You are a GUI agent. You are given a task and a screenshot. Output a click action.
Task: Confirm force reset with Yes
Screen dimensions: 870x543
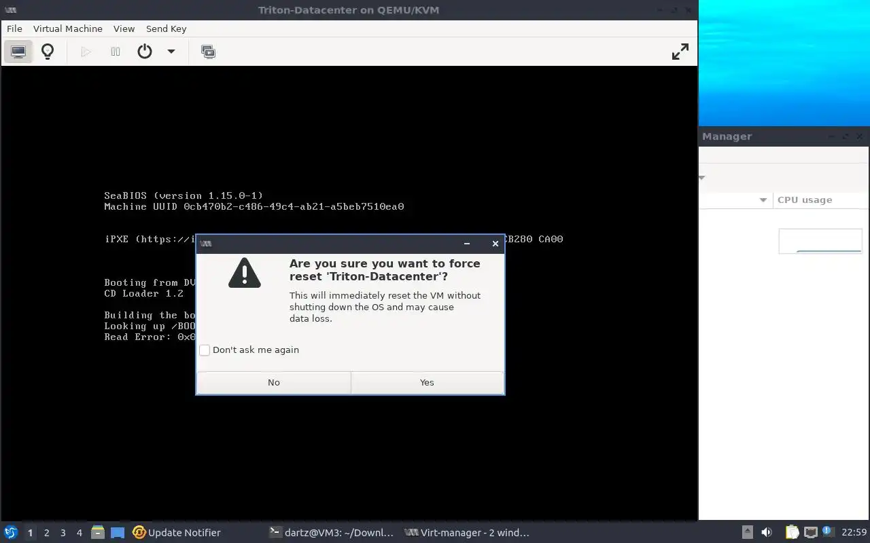(x=427, y=383)
